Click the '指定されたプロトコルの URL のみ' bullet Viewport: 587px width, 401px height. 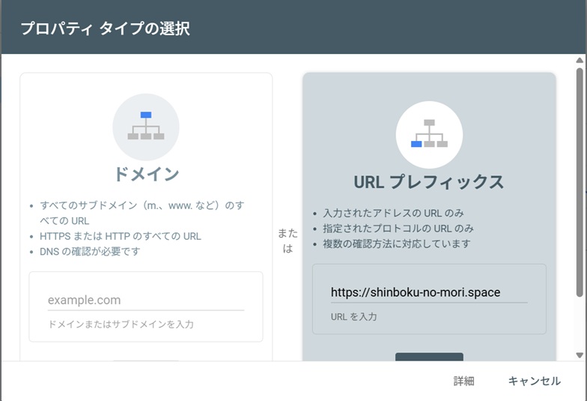pyautogui.click(x=398, y=229)
